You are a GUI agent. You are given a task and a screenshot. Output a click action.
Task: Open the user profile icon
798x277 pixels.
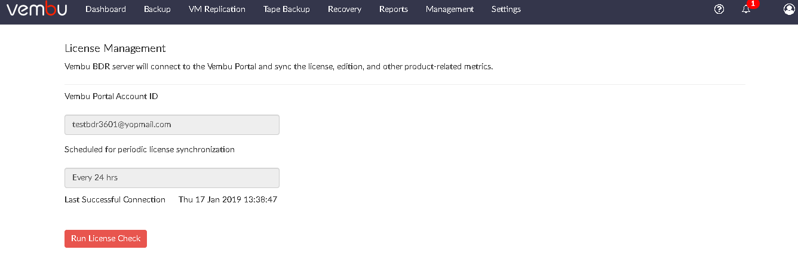[789, 9]
